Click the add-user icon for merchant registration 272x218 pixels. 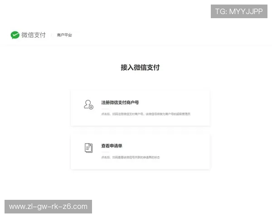(x=89, y=104)
